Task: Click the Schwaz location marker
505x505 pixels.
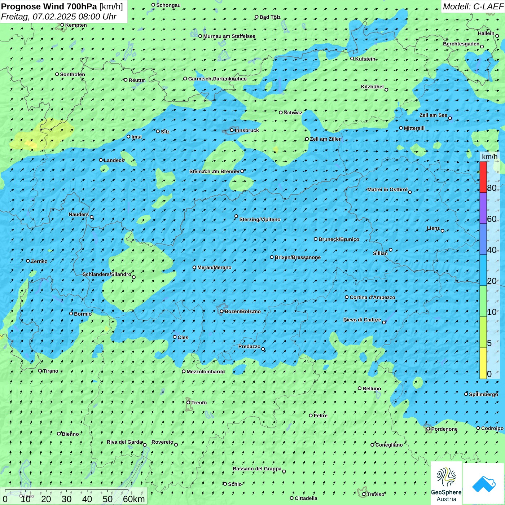Action: (x=281, y=113)
